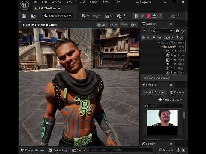Open the Outliner filter options
The image size is (206, 154).
click(146, 31)
